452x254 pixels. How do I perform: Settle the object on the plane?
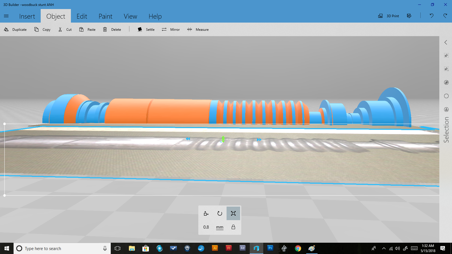tap(146, 29)
